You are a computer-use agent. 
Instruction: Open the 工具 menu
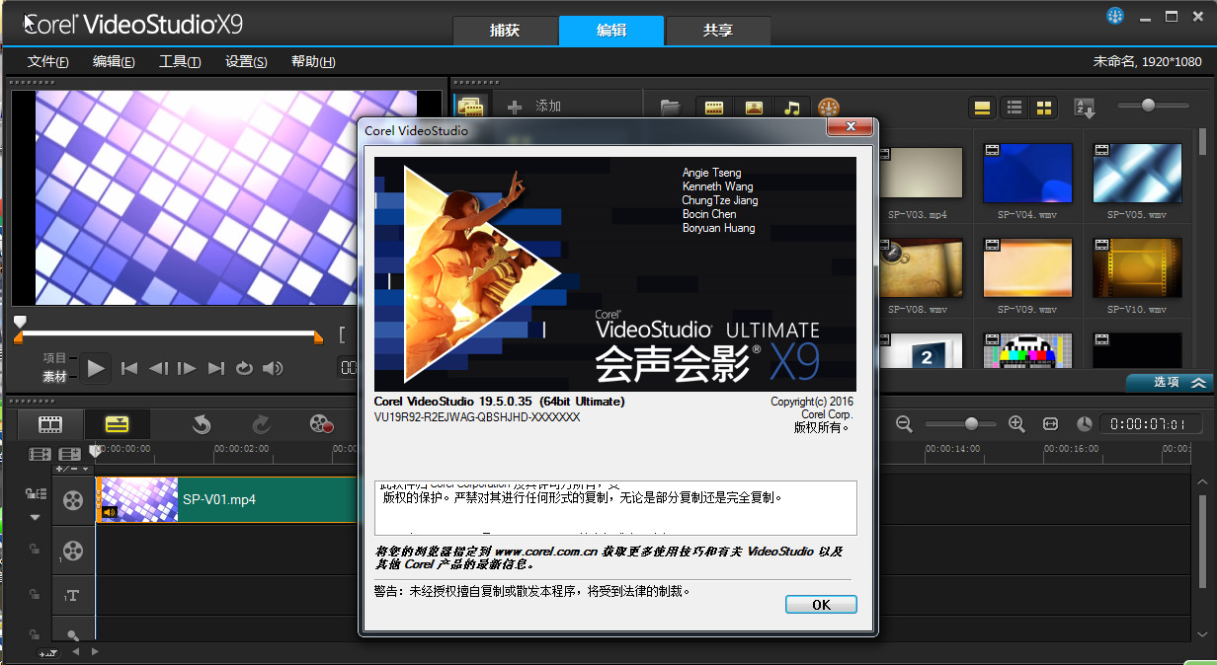[180, 61]
